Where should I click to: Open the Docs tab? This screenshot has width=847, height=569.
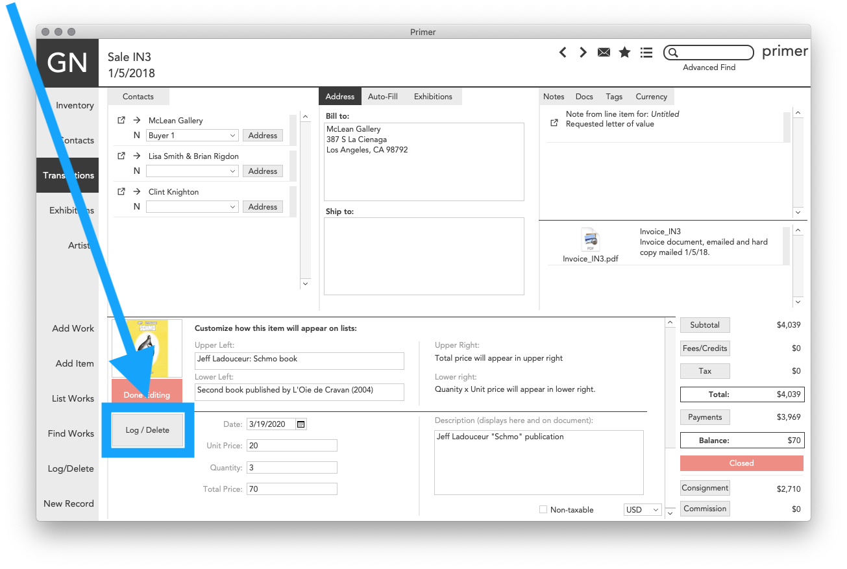point(584,96)
